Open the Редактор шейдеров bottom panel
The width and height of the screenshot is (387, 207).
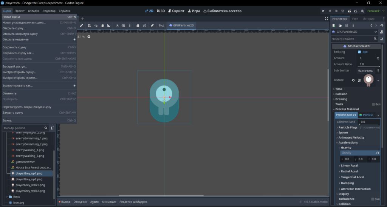point(133,202)
